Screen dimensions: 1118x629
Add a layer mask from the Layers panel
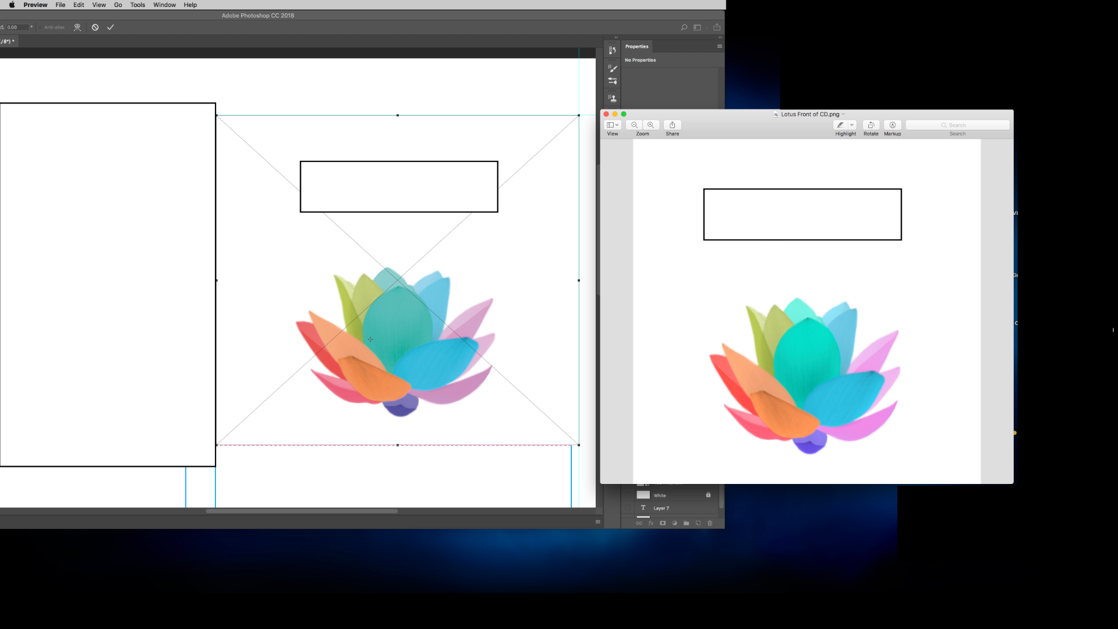663,523
